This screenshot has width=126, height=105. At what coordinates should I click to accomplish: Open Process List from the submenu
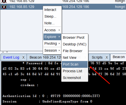click(75, 71)
